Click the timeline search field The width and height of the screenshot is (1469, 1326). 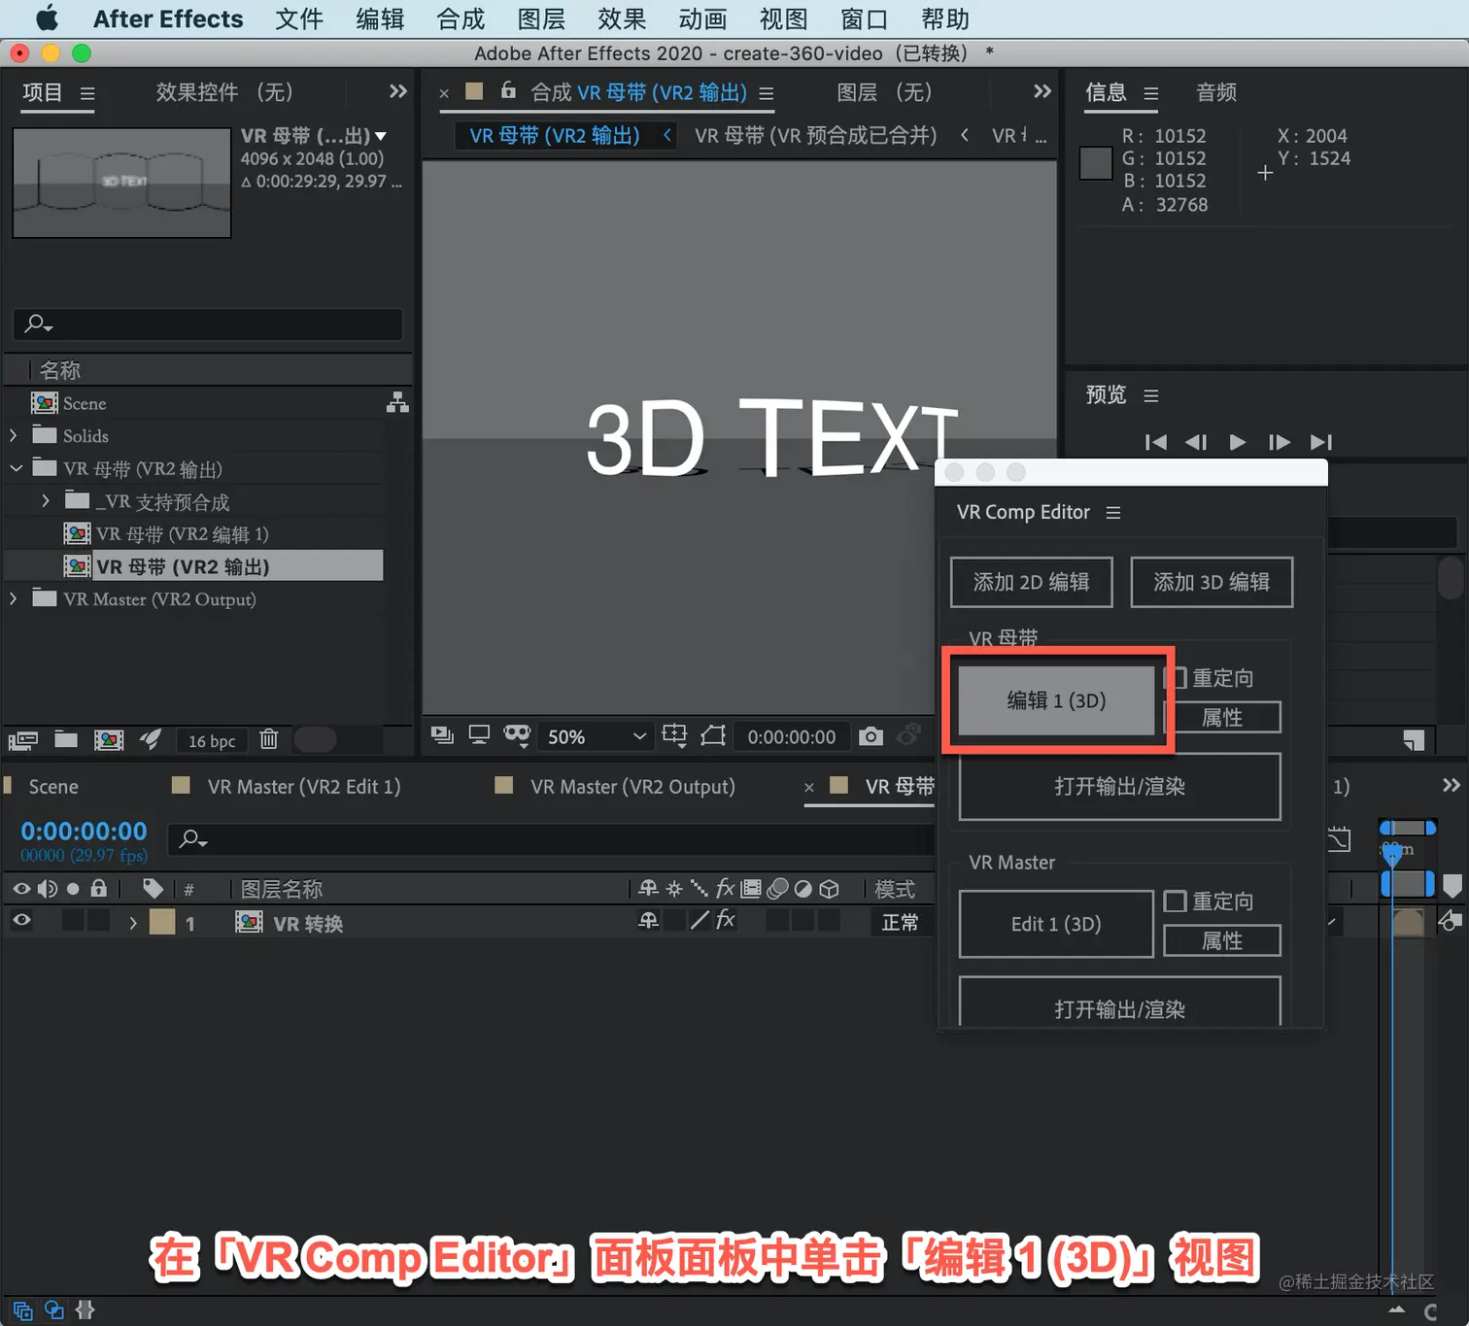click(552, 838)
